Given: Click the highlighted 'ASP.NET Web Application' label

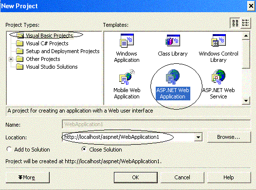Looking at the screenshot, I should coord(173,93).
